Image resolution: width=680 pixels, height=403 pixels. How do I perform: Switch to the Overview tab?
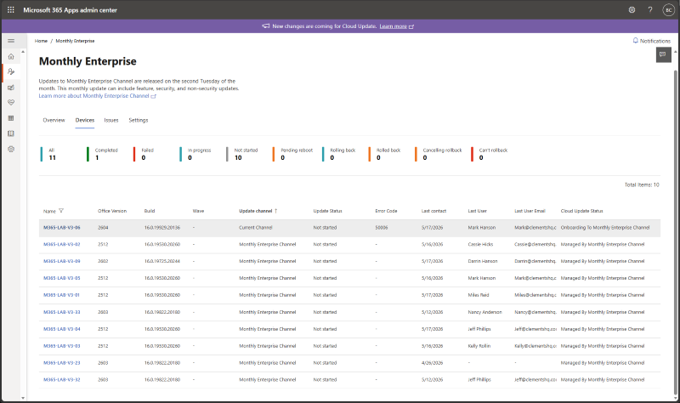click(x=54, y=120)
